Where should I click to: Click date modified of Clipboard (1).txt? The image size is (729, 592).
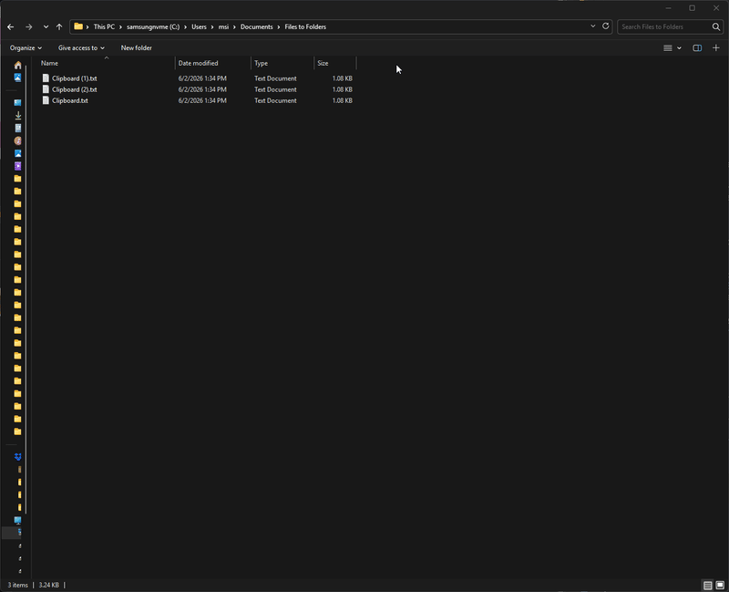coord(202,78)
